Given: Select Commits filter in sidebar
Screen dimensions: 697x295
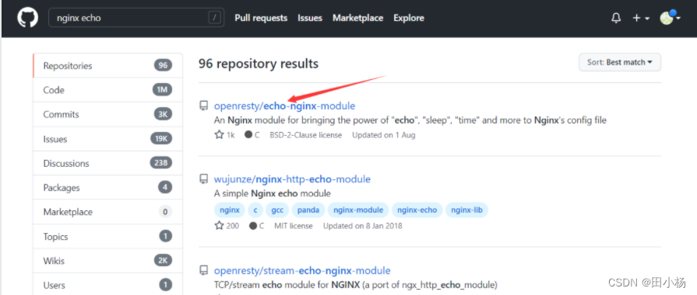Looking at the screenshot, I should tap(107, 114).
